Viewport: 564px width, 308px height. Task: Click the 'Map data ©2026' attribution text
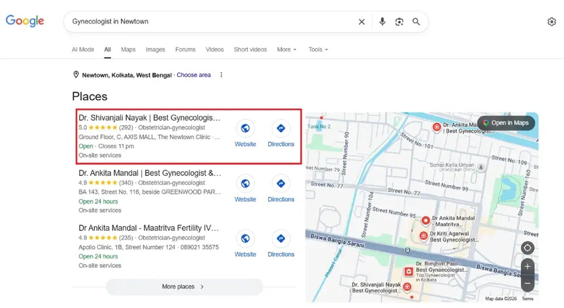501,299
